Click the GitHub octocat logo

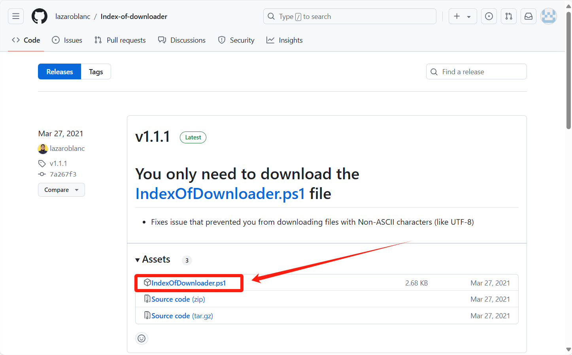click(40, 16)
